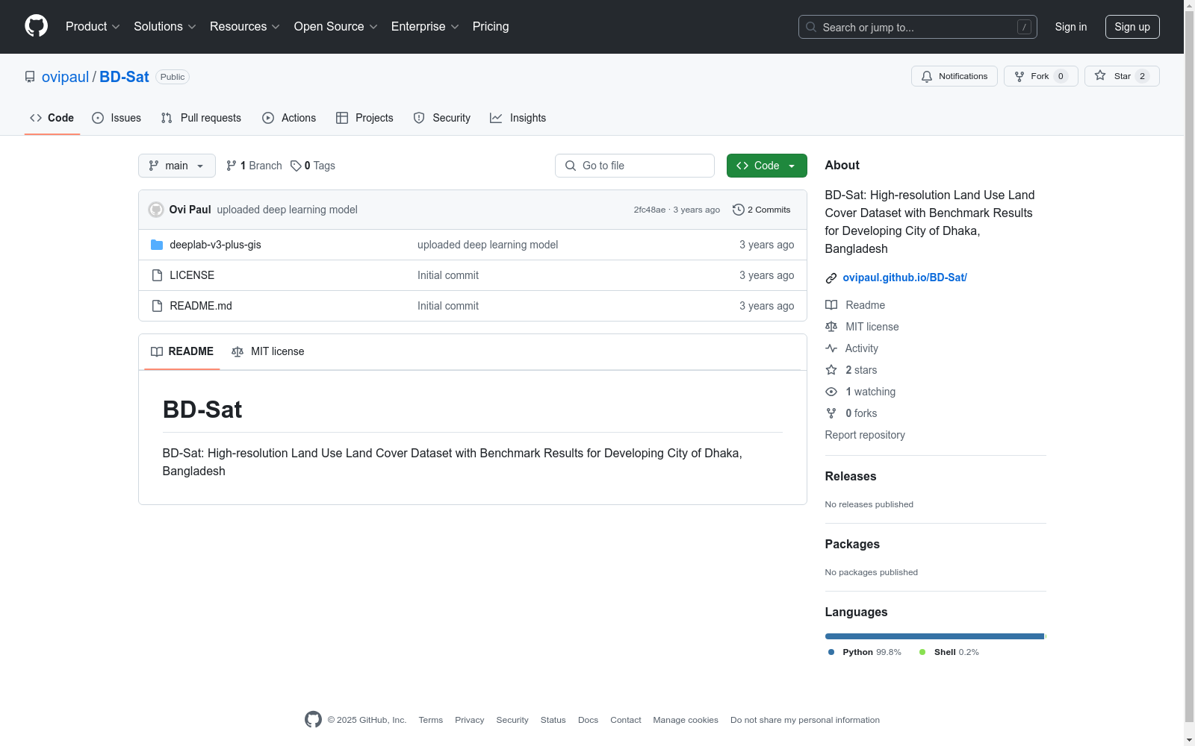The width and height of the screenshot is (1195, 746).
Task: Click the eye icon beside 1 watching
Action: tap(831, 392)
